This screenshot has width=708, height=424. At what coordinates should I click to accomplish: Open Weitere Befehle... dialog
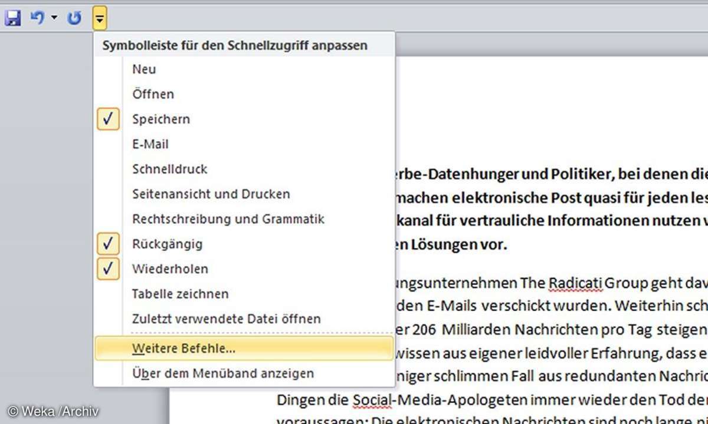(x=183, y=348)
